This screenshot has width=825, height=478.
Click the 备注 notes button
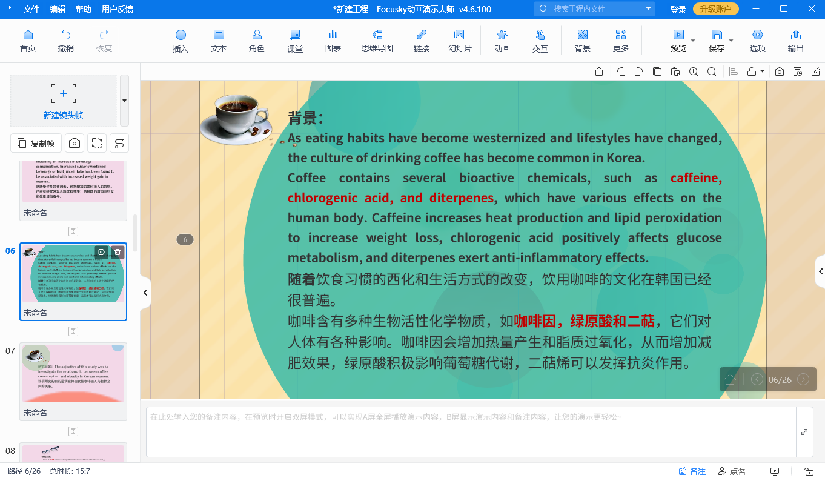(692, 471)
